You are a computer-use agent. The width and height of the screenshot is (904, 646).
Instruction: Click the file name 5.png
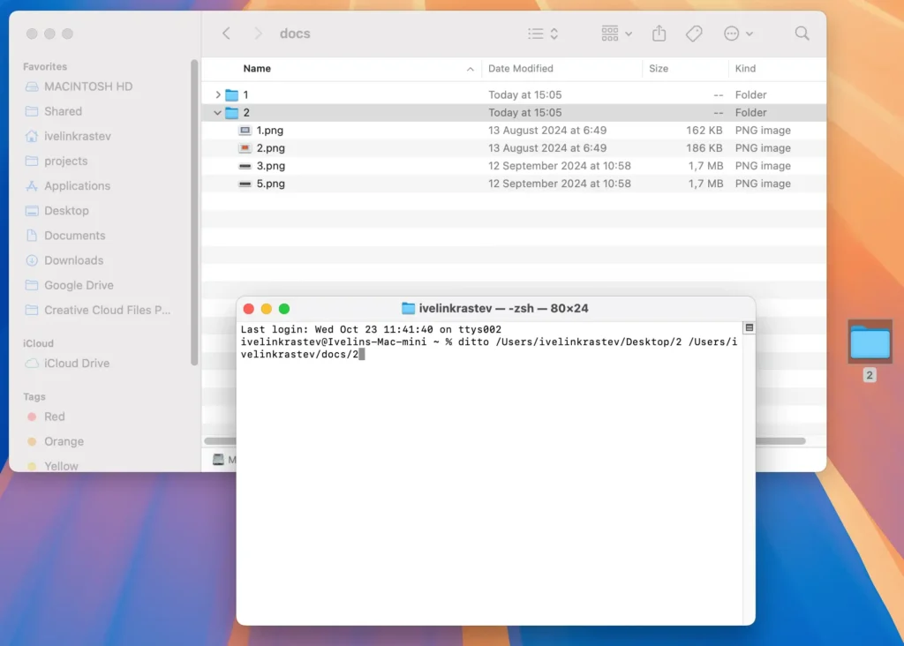click(x=271, y=184)
